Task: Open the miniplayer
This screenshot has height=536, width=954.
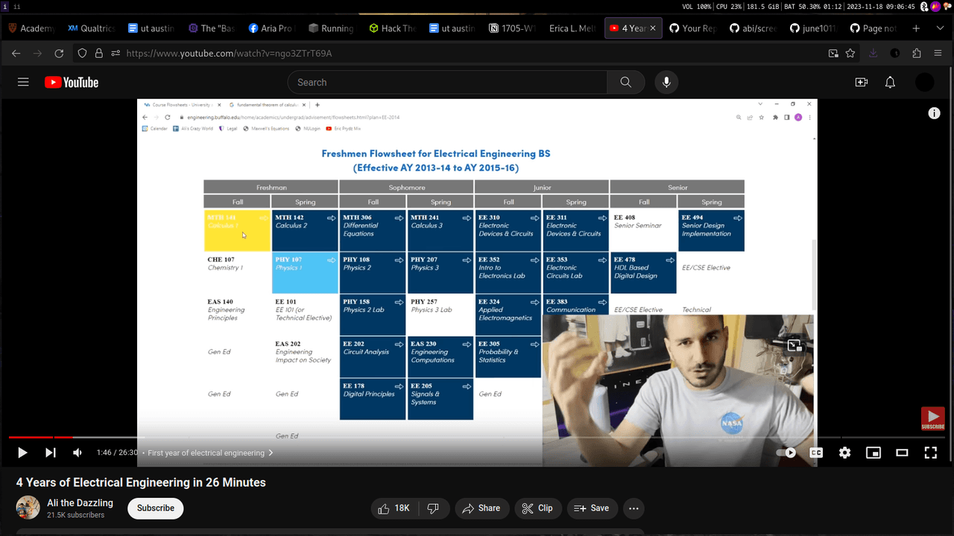Action: tap(873, 453)
